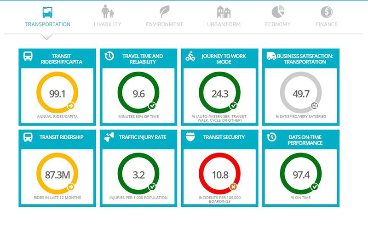Click the bus icon above Transportation

tap(47, 11)
